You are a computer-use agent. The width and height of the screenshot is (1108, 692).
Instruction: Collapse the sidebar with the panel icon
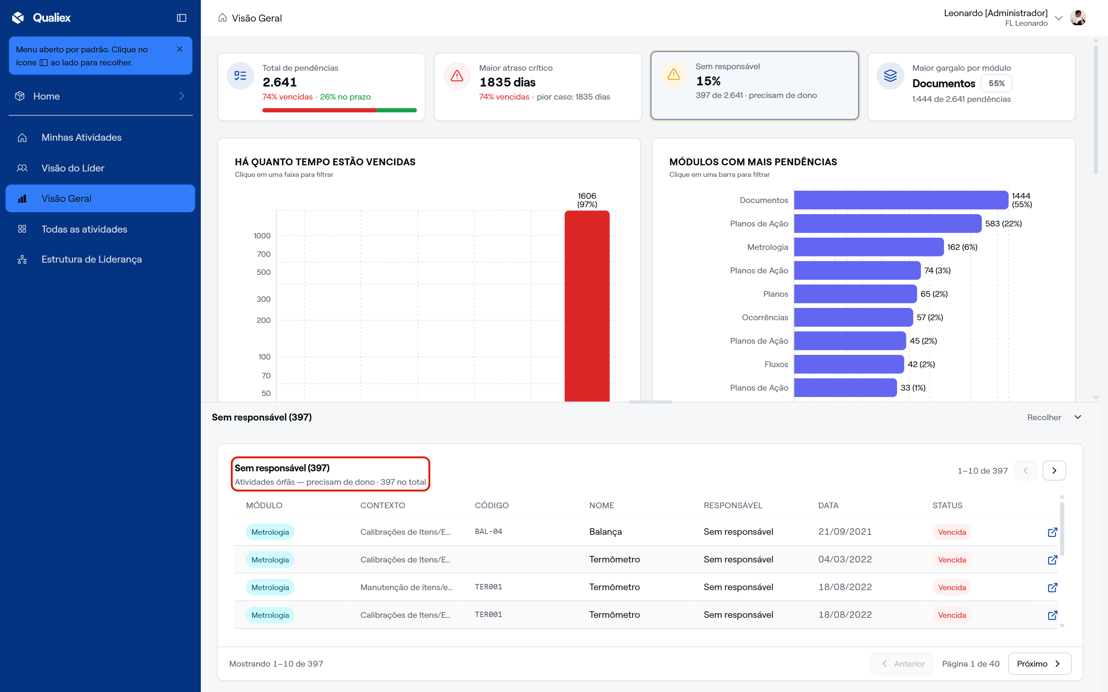tap(181, 18)
